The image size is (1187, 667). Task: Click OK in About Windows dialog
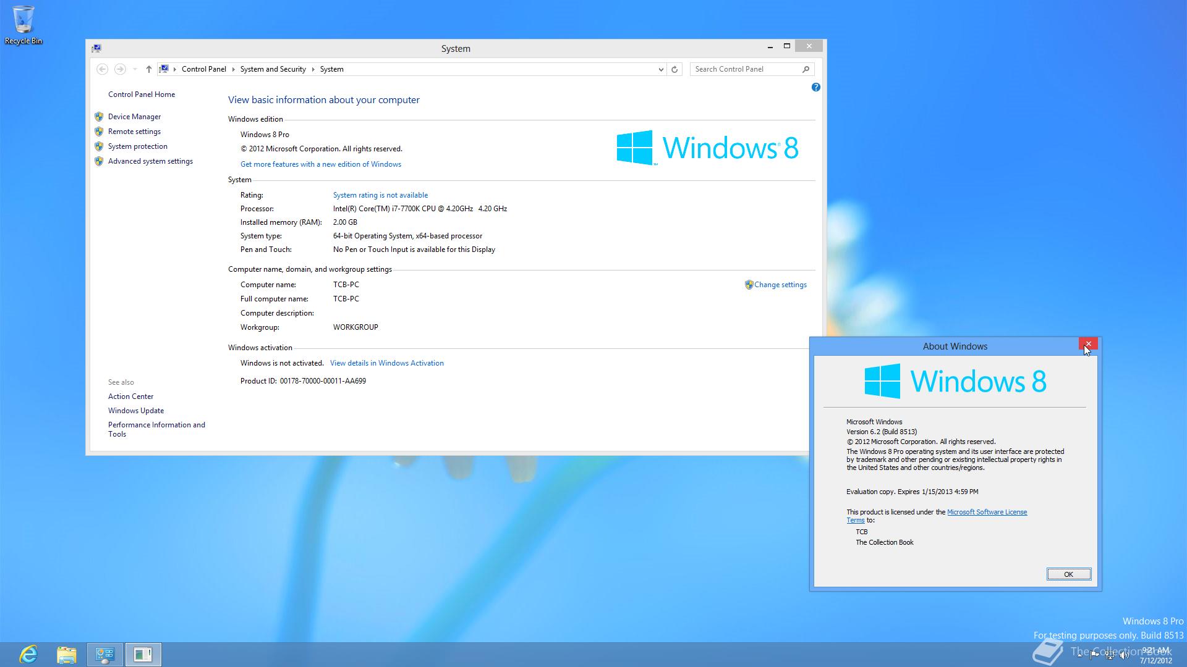(x=1068, y=574)
